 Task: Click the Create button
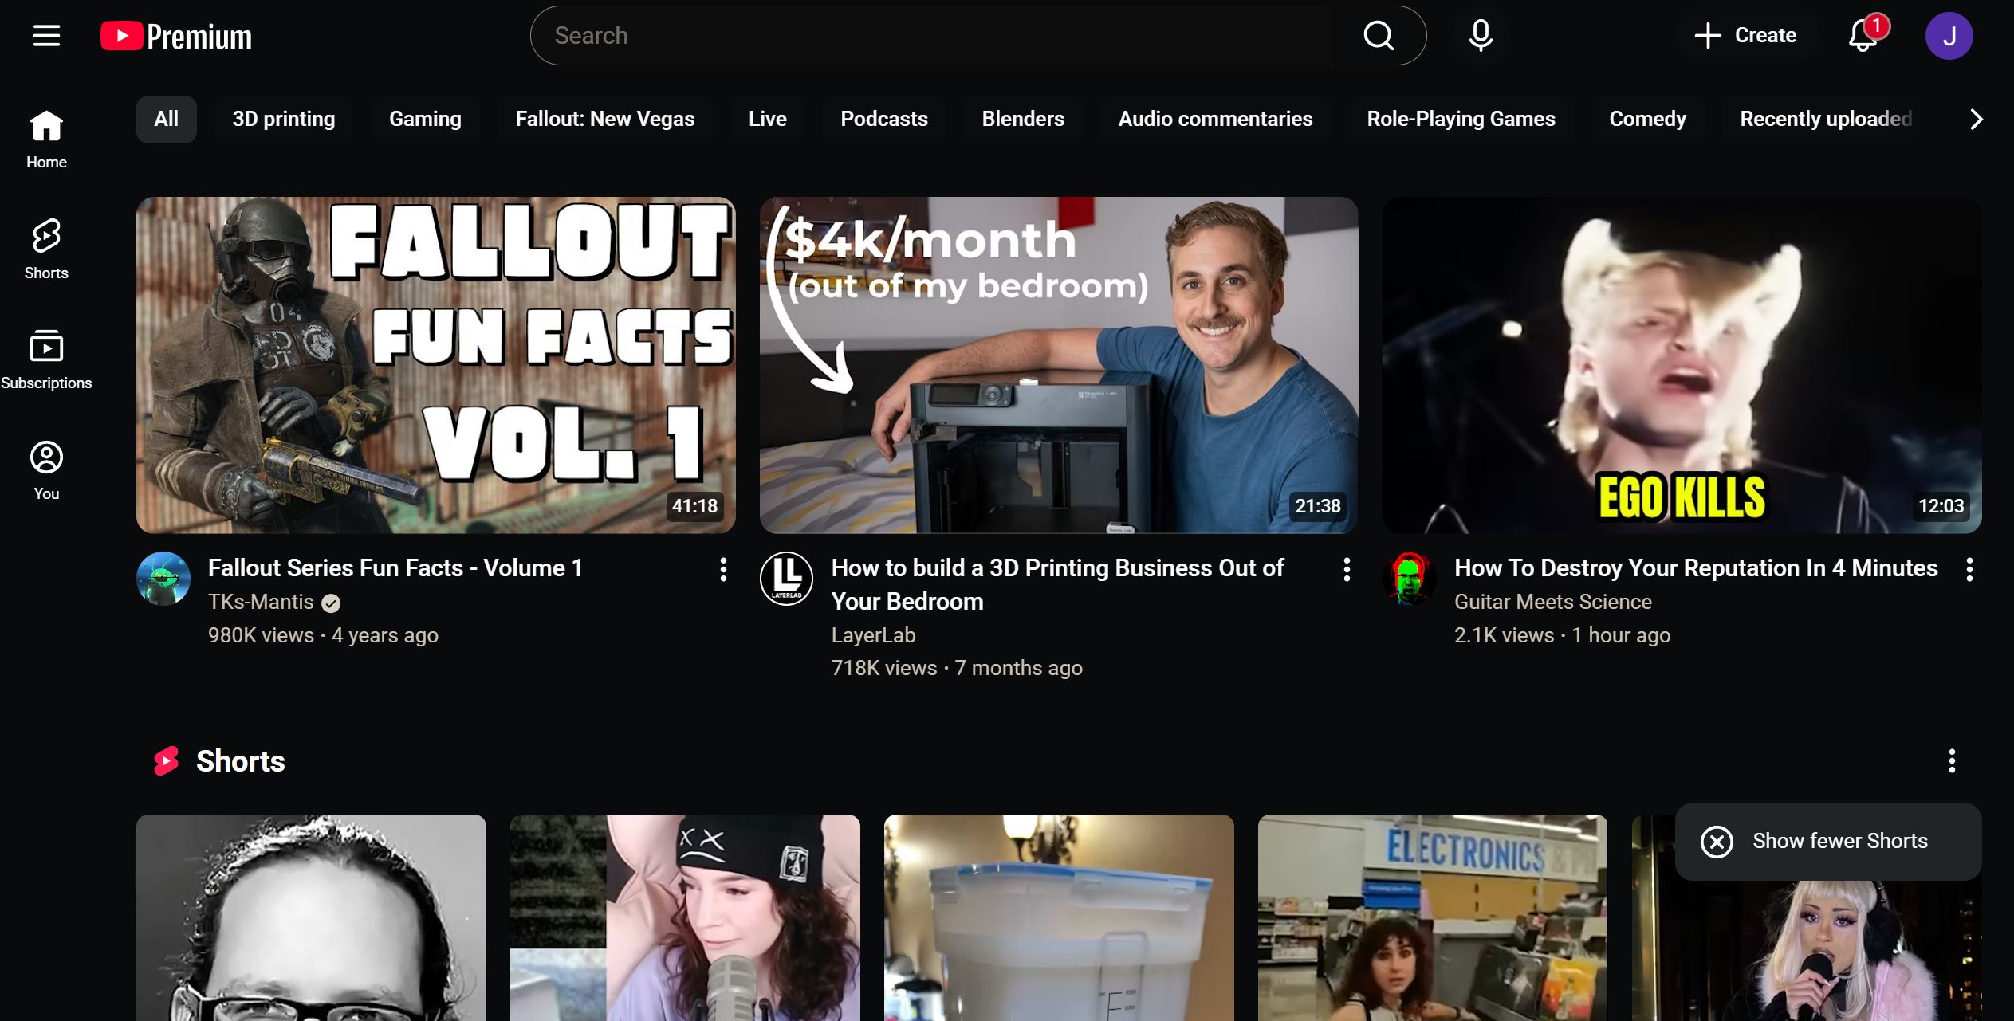click(1745, 36)
